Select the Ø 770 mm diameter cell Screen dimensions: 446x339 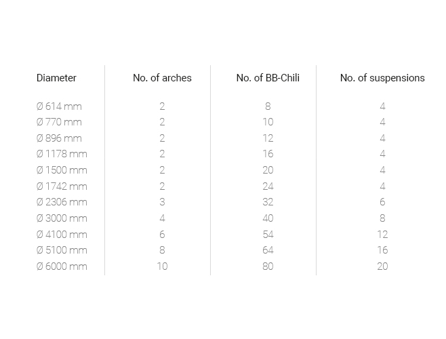[59, 122]
